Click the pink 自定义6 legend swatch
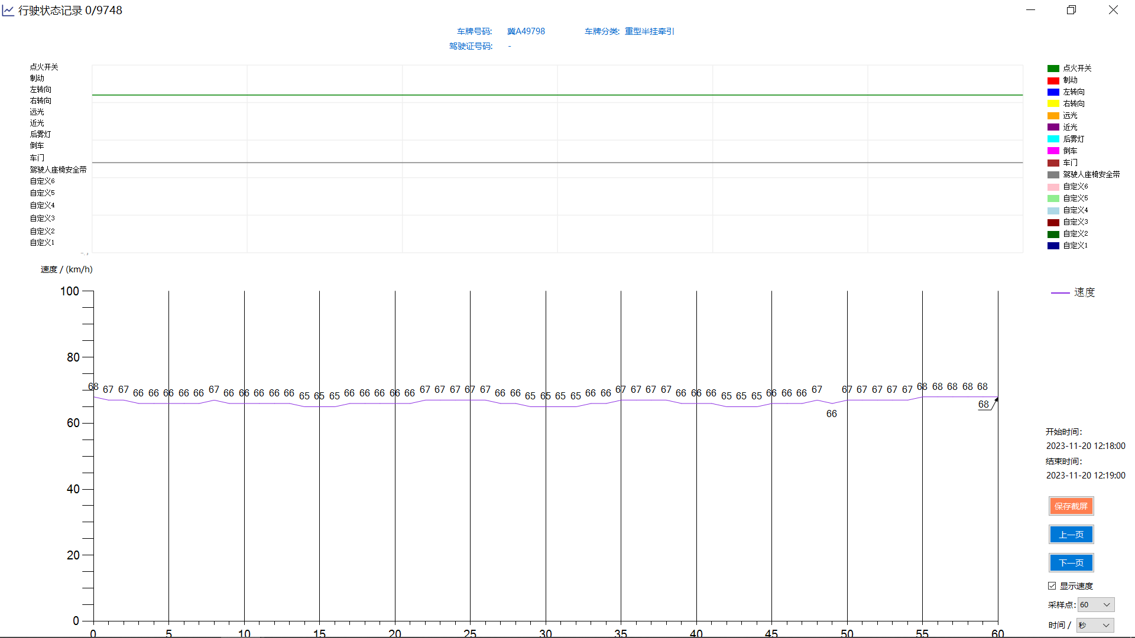1135x638 pixels. click(x=1053, y=187)
